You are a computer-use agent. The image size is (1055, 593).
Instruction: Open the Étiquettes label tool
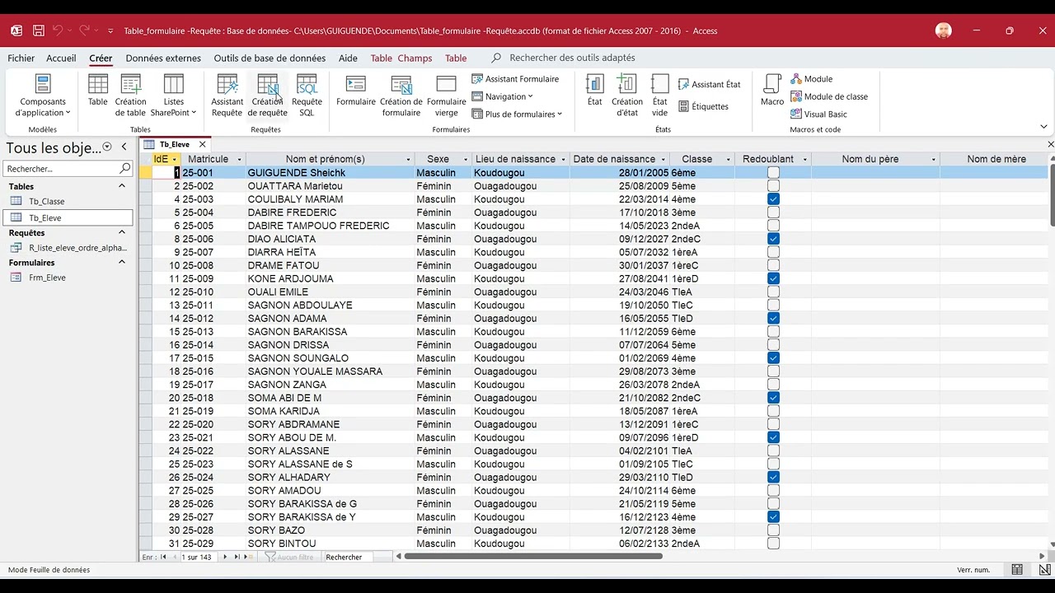(704, 106)
